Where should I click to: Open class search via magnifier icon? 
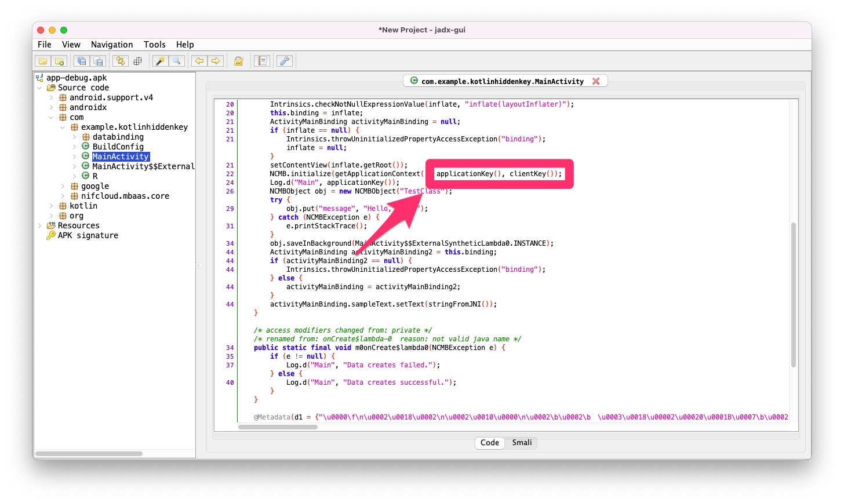177,61
